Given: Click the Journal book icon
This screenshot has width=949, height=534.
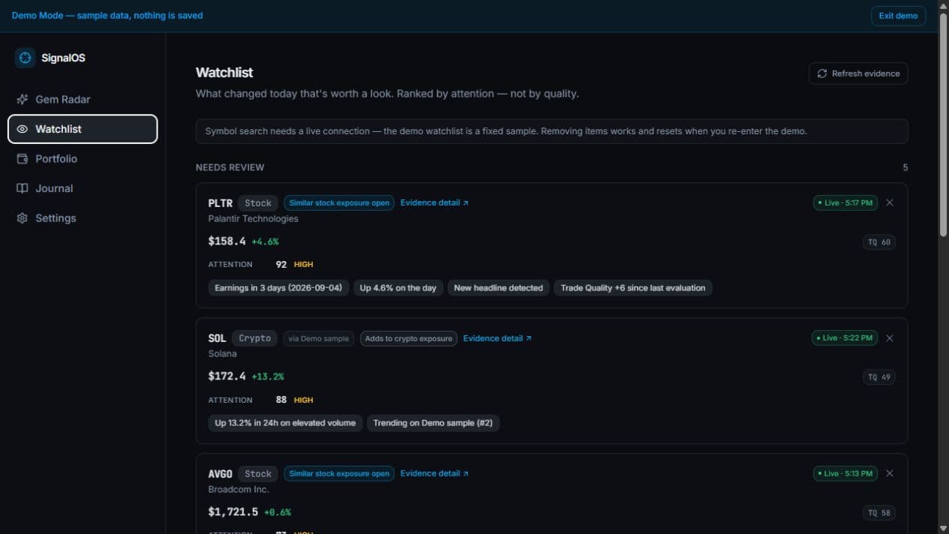Looking at the screenshot, I should [x=23, y=188].
